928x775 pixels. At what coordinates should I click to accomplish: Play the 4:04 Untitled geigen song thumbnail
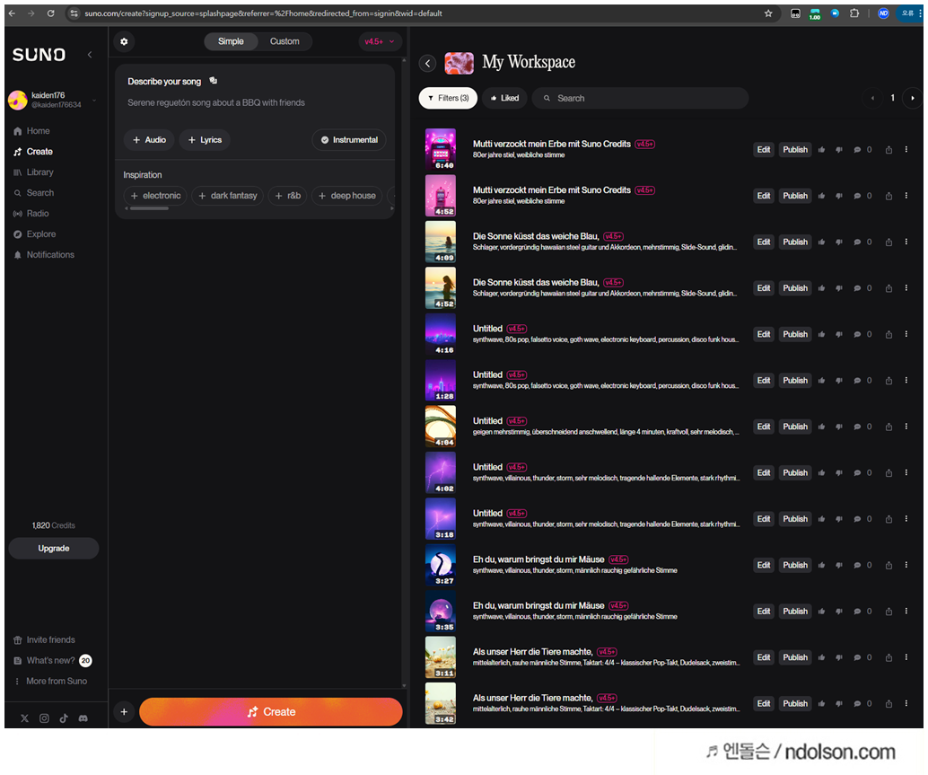tap(441, 427)
